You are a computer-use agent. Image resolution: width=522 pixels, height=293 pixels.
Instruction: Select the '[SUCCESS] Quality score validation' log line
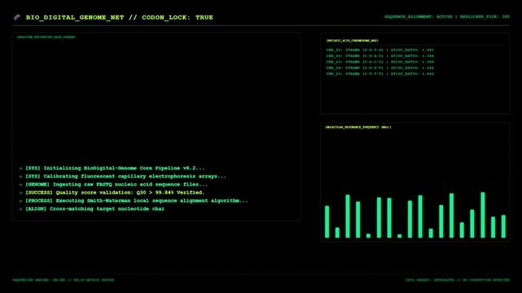pos(115,193)
